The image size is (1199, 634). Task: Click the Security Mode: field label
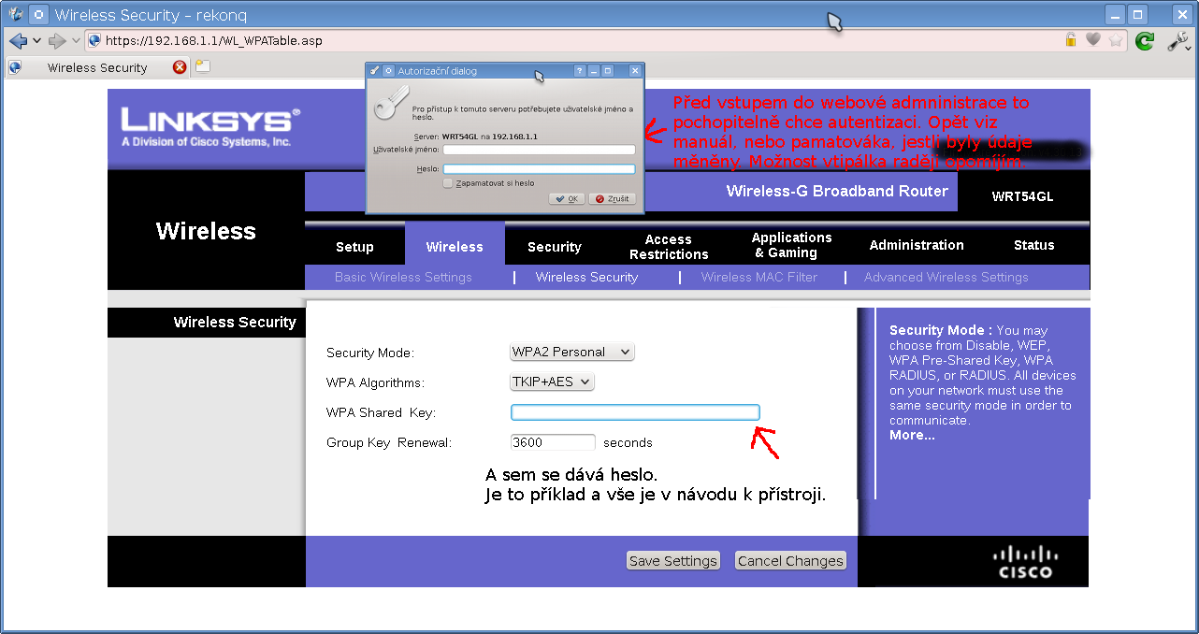370,353
